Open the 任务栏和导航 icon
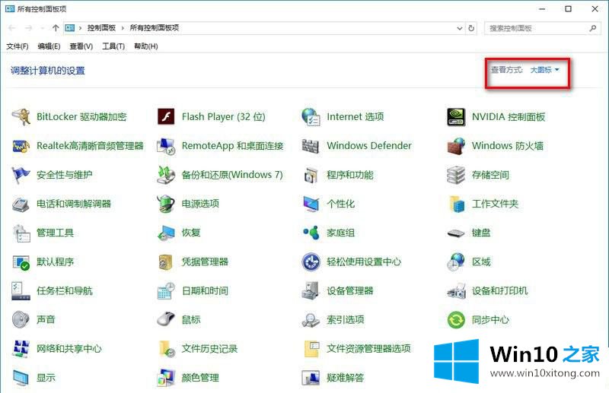 [21, 291]
